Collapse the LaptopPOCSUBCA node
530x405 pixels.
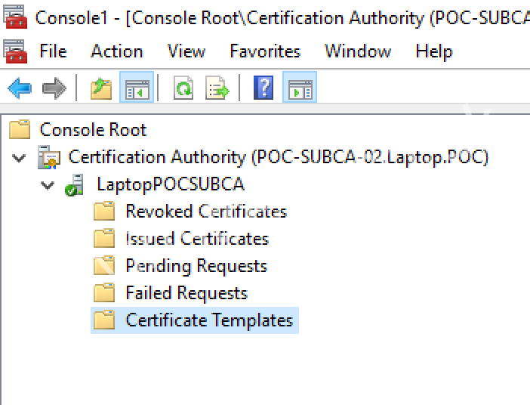coord(48,185)
